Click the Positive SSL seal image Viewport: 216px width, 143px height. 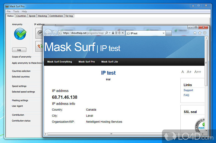pos(200,125)
